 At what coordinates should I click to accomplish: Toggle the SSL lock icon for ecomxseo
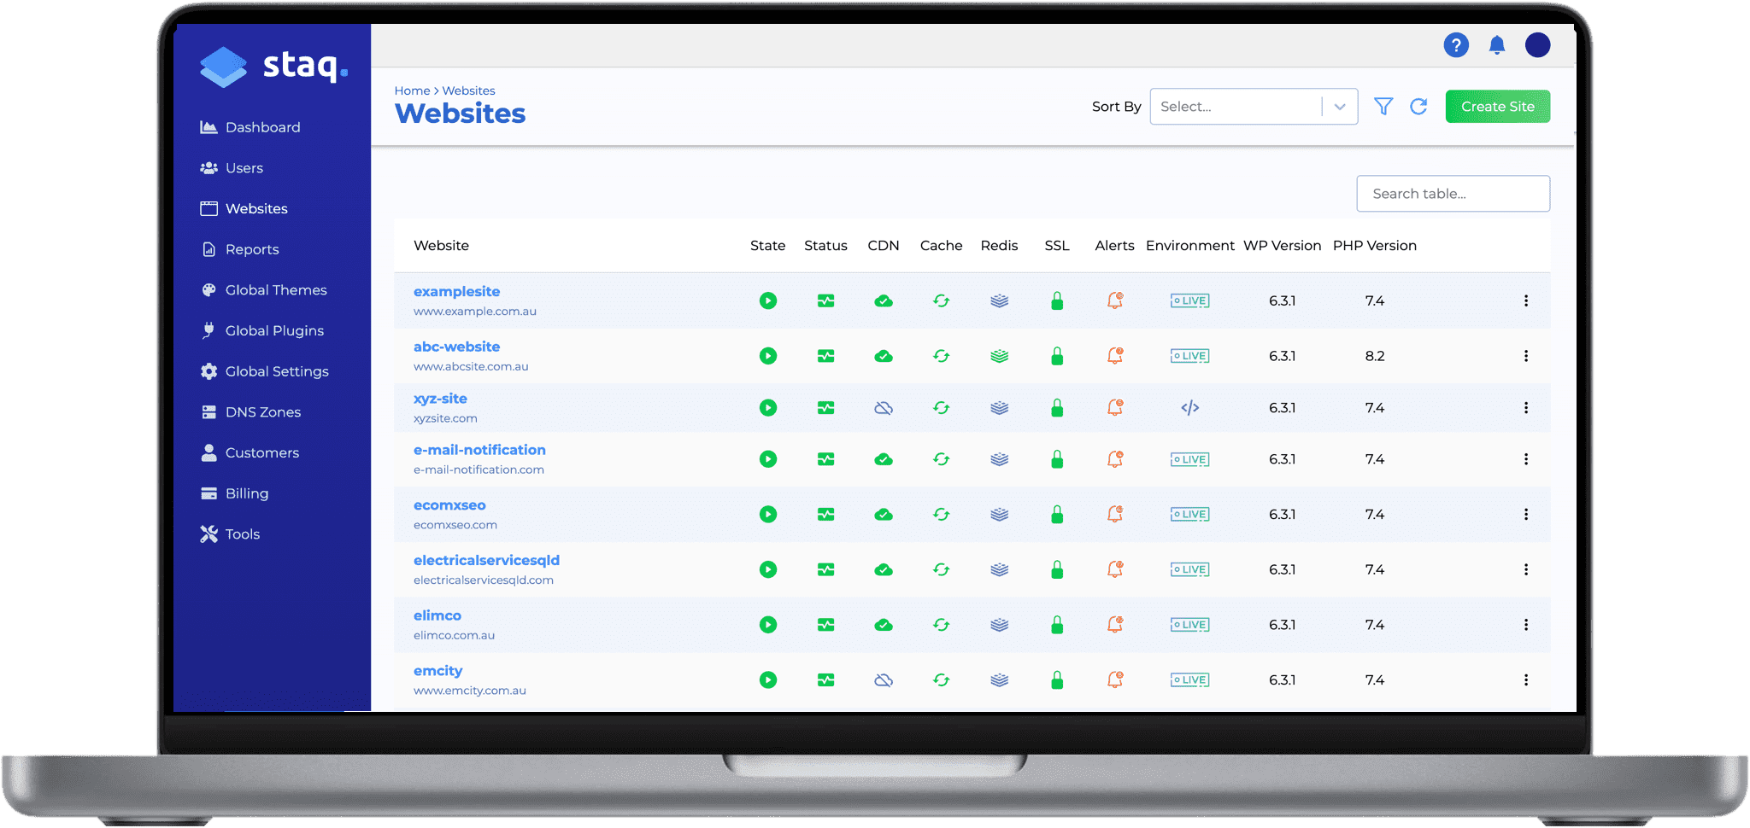(x=1056, y=514)
